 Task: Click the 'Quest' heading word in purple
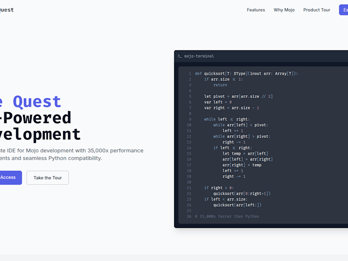[x=37, y=102]
